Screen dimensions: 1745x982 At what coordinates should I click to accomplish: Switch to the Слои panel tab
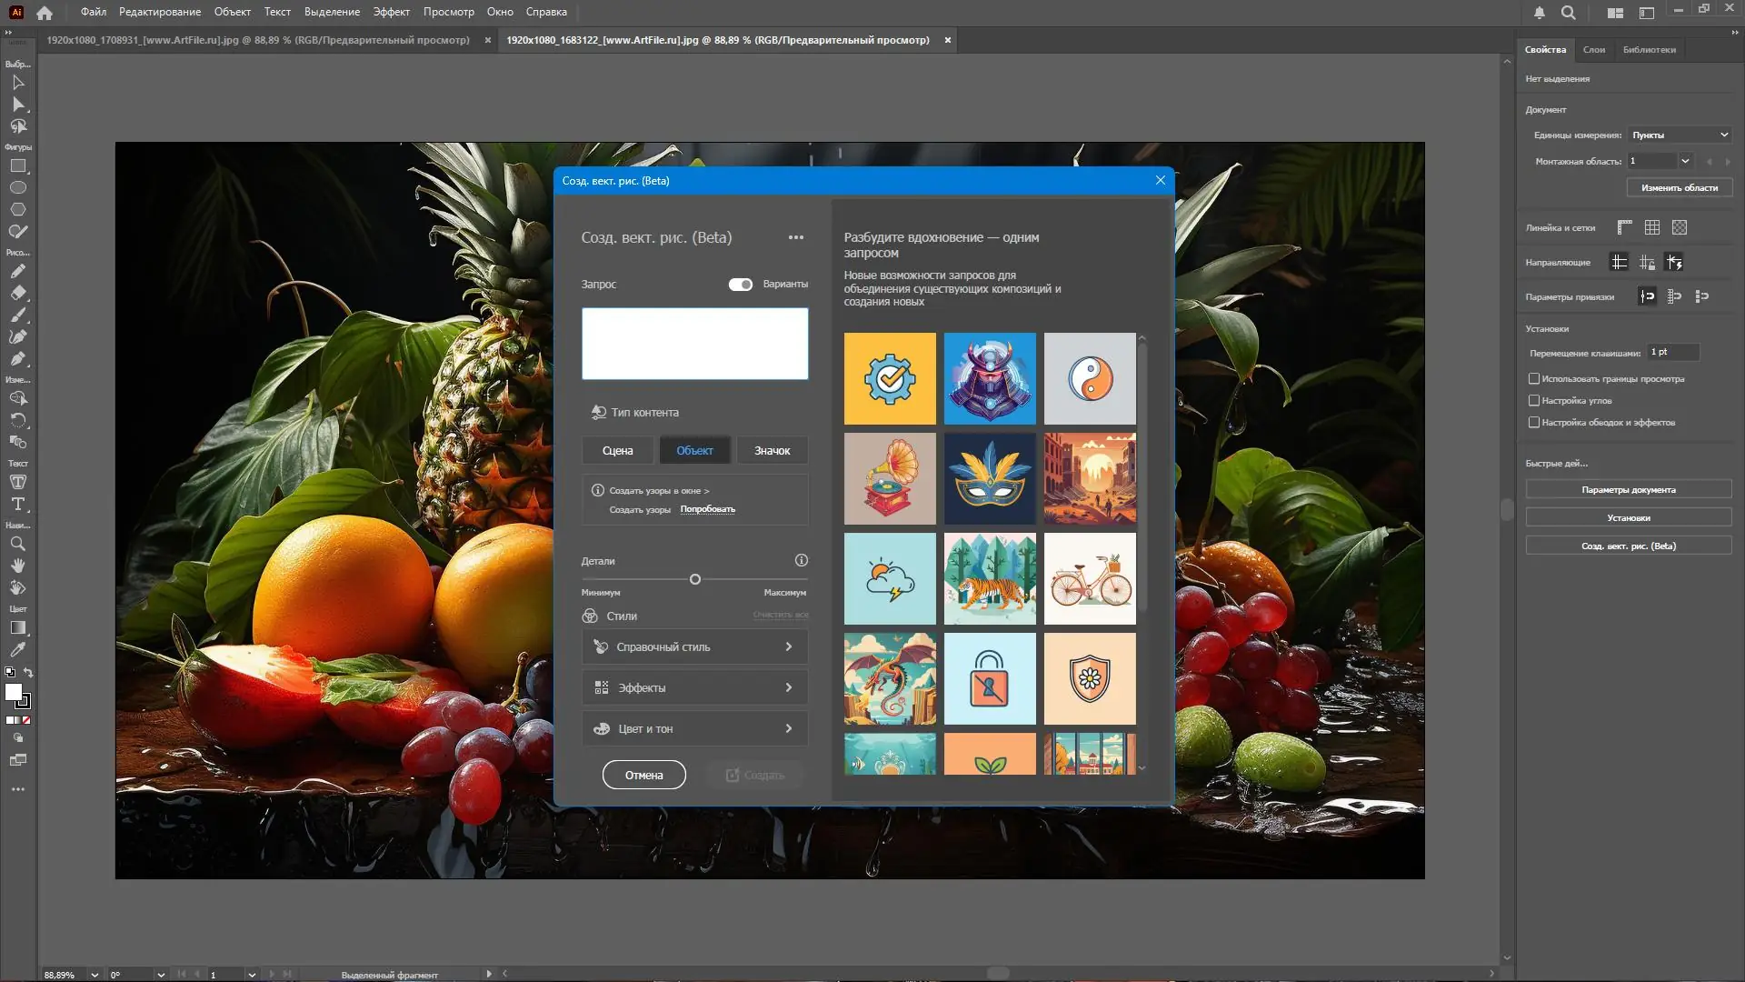click(x=1593, y=49)
